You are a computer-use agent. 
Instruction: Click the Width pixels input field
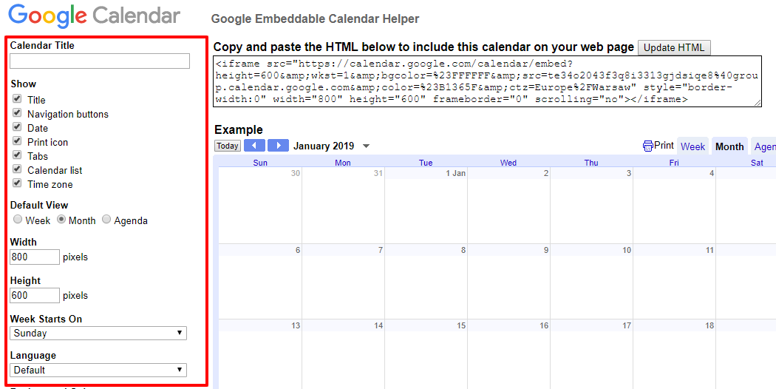click(35, 257)
